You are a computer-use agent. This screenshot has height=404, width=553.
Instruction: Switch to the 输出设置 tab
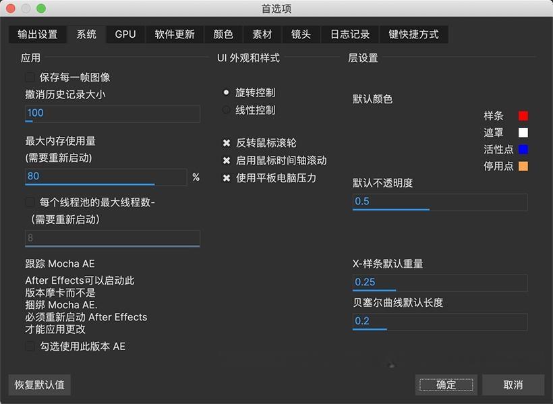(37, 34)
